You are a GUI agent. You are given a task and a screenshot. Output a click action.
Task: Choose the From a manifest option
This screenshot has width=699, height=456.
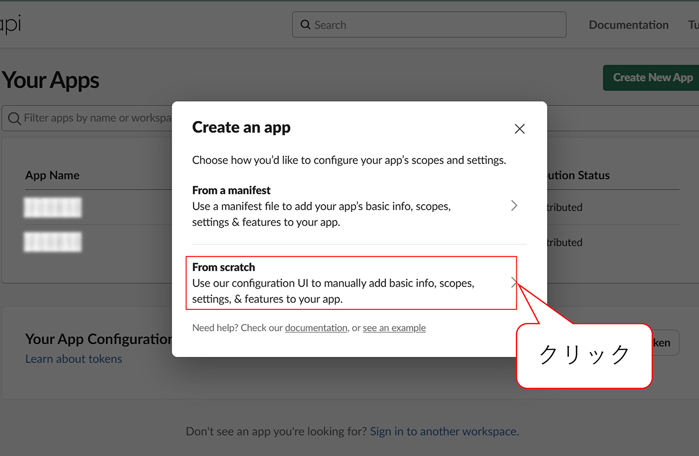click(359, 206)
